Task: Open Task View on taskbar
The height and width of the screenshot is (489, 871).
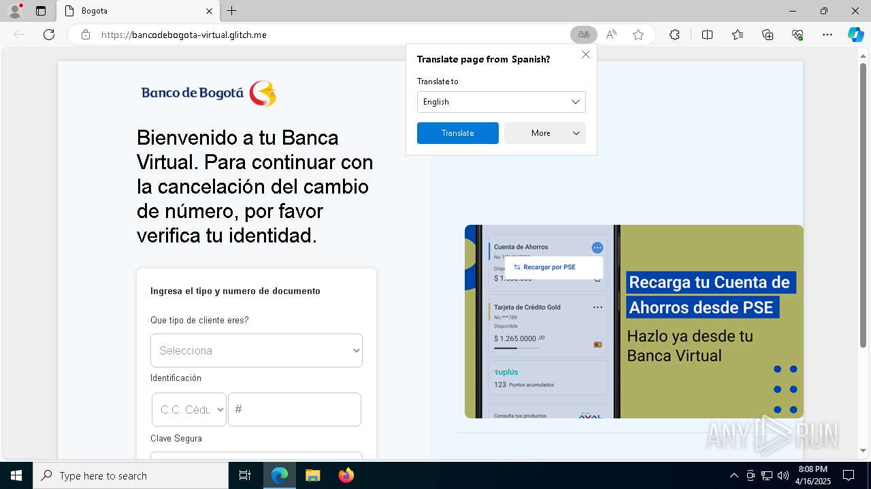Action: click(x=245, y=475)
